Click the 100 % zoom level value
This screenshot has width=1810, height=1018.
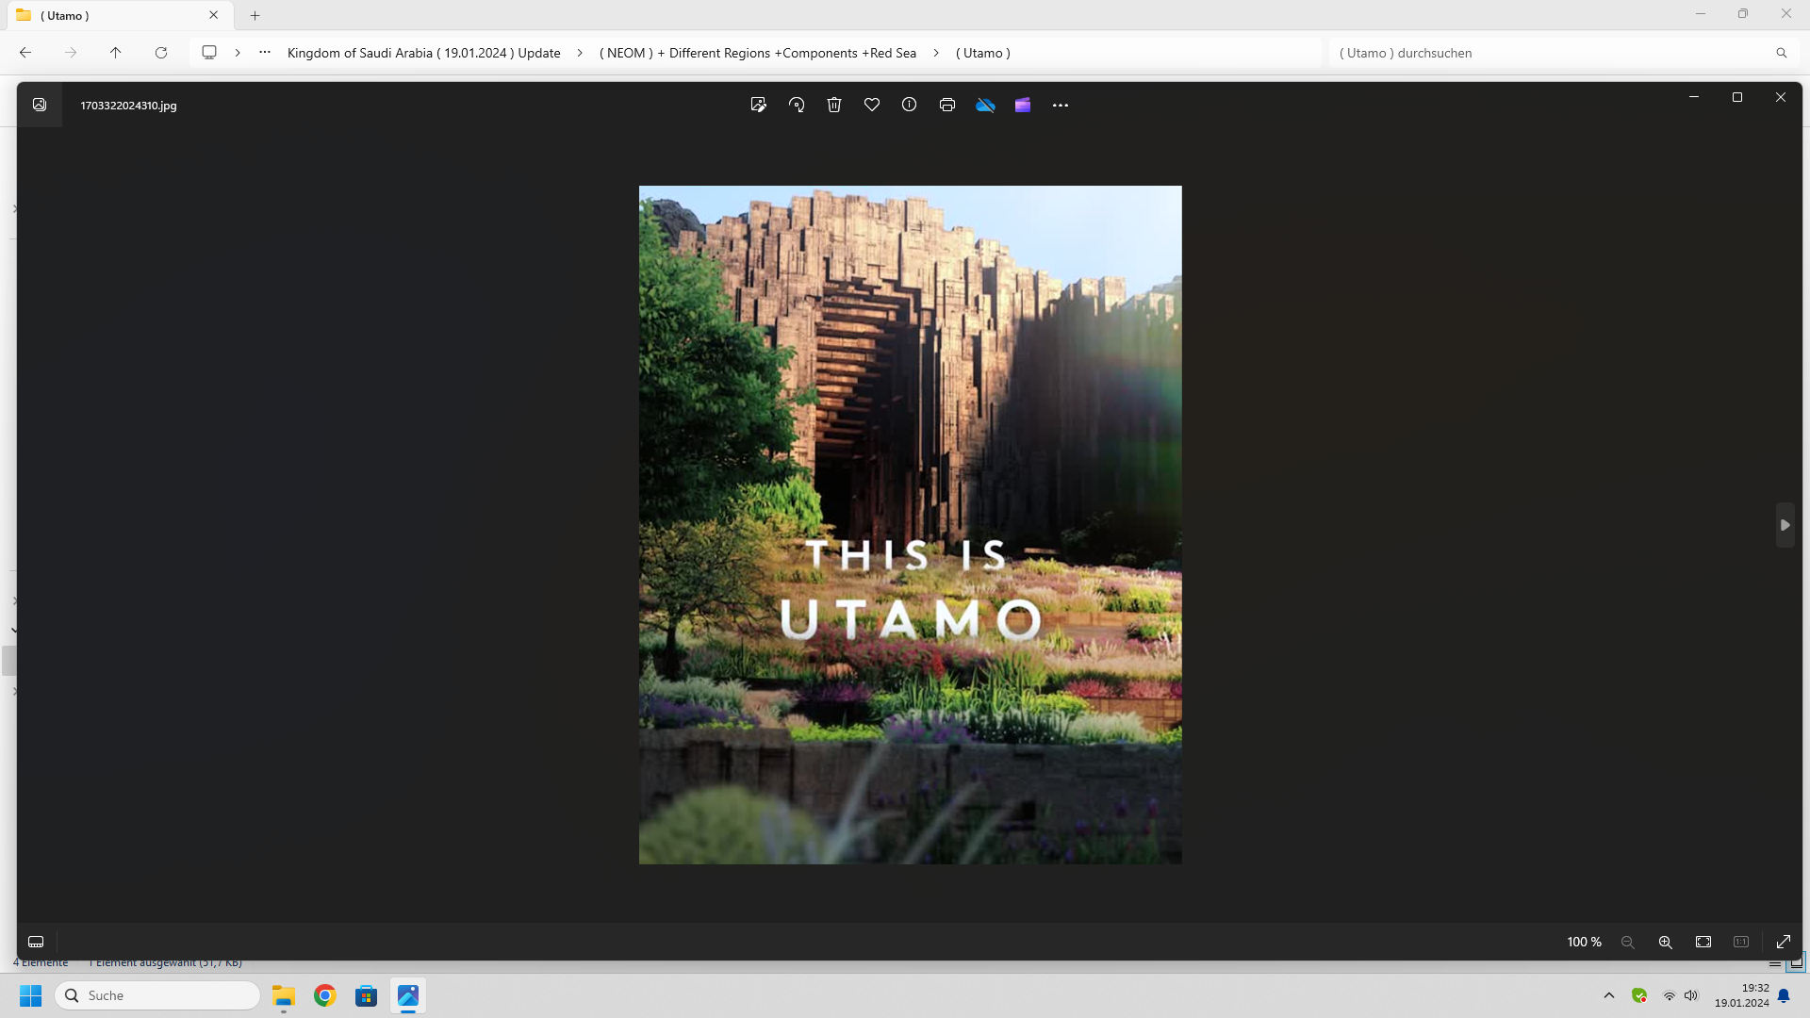1584,942
